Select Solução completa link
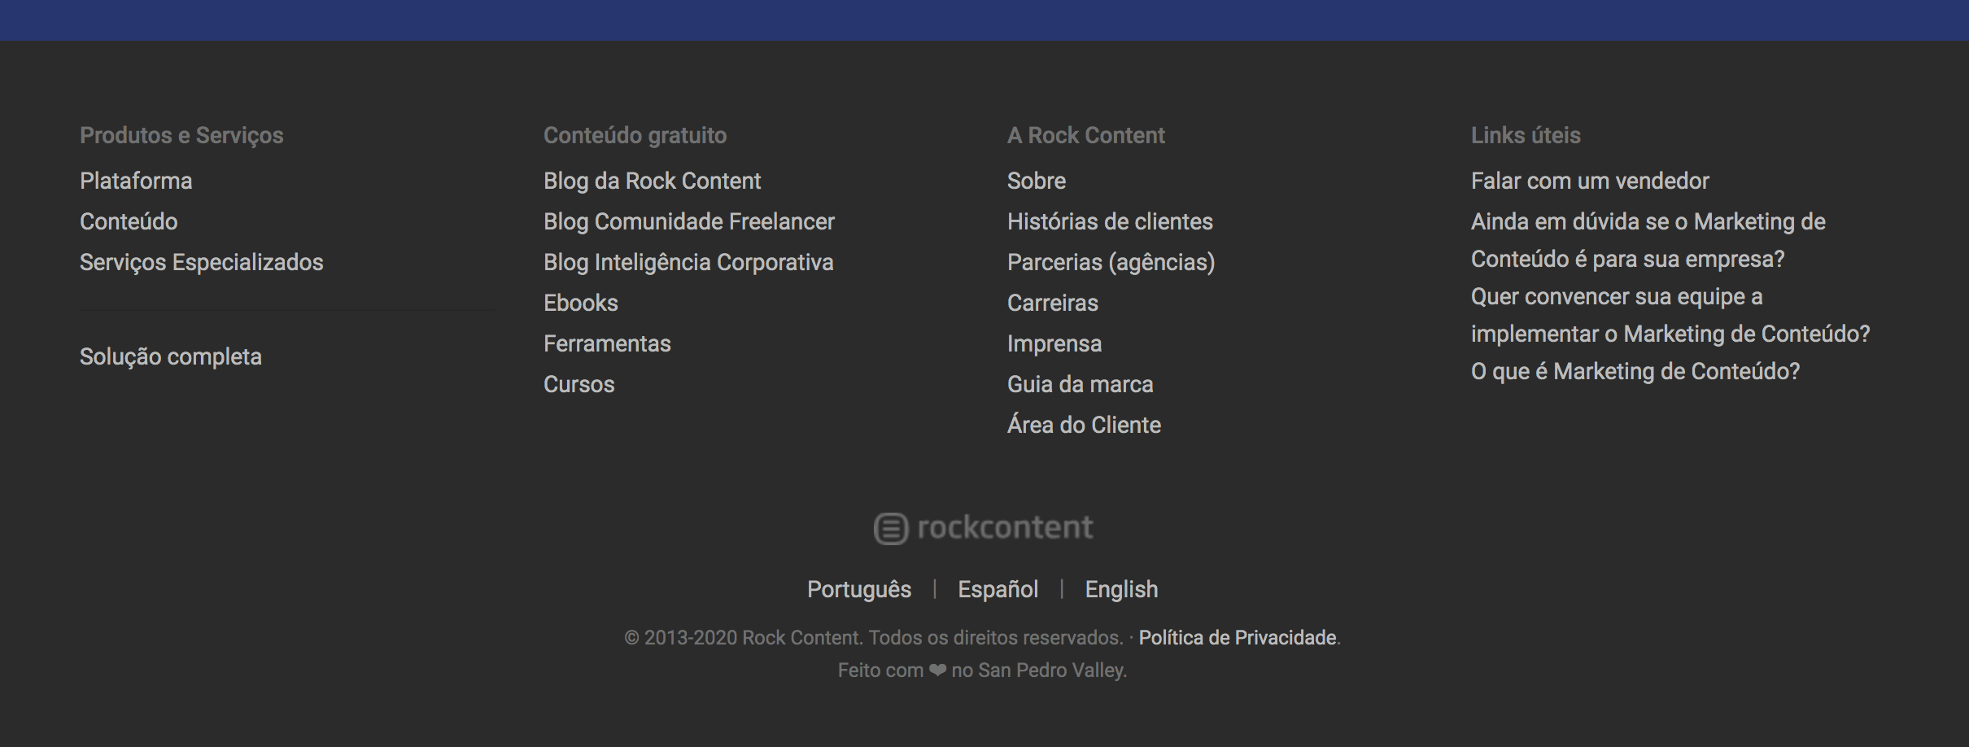 [x=171, y=356]
